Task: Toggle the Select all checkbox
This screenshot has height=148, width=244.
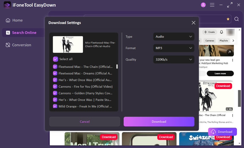Action: 56,59
